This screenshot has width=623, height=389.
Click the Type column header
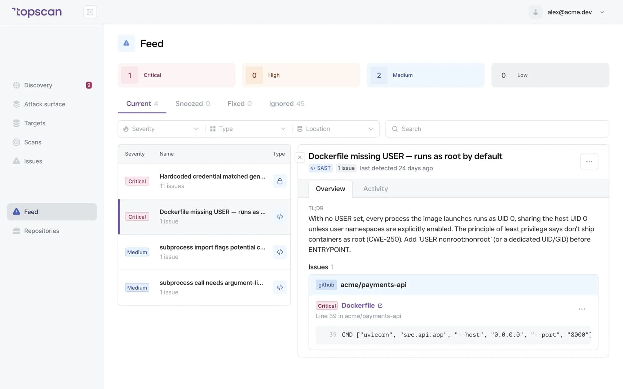coord(279,154)
